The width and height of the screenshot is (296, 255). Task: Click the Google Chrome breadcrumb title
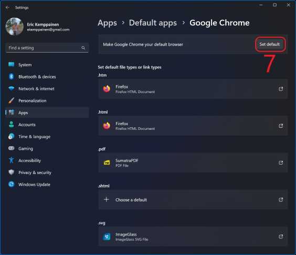(x=219, y=23)
